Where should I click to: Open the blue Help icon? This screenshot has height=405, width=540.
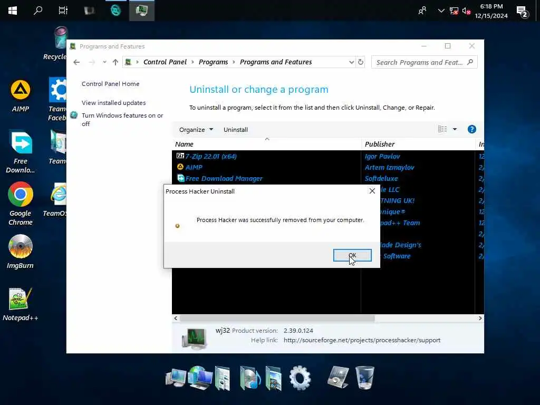[472, 129]
